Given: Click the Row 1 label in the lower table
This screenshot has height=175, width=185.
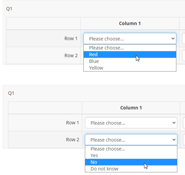Looking at the screenshot, I should 72,123.
